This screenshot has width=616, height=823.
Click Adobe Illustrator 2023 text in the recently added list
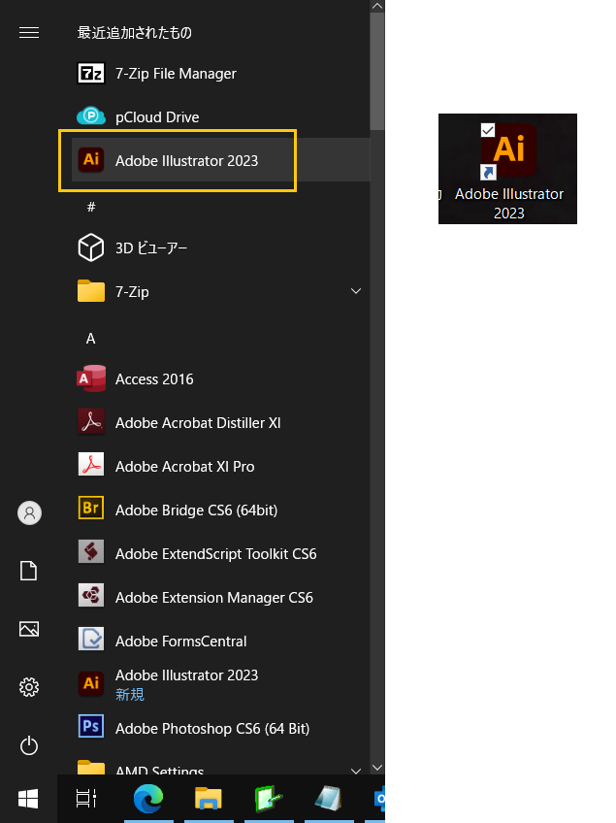(187, 160)
